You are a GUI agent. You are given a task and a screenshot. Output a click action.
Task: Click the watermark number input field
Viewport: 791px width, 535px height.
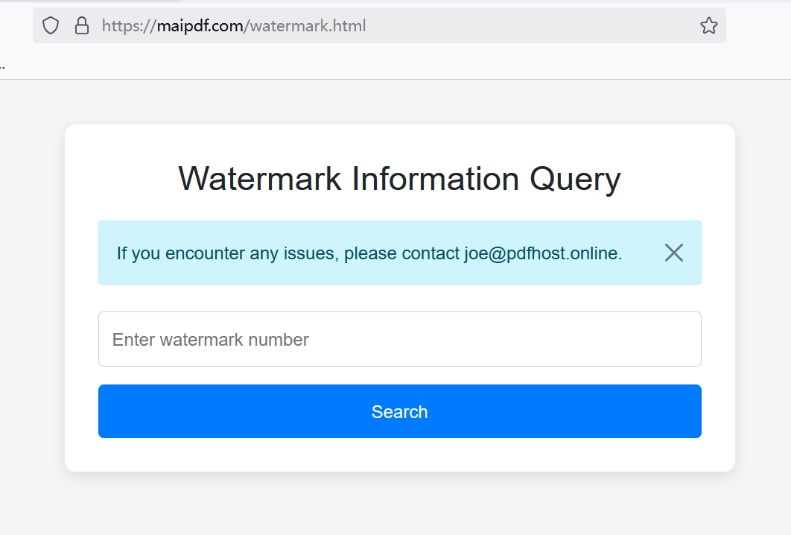coord(399,339)
